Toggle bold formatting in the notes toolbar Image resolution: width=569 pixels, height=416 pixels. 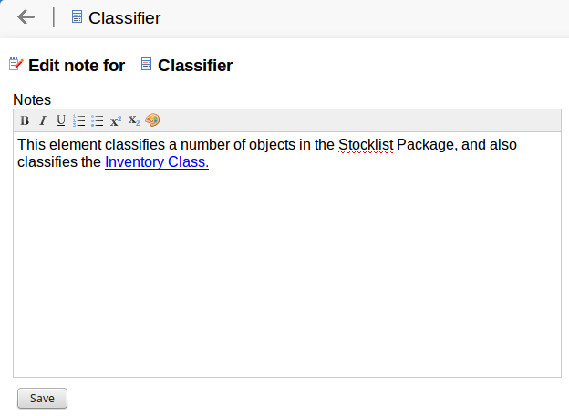click(x=25, y=120)
